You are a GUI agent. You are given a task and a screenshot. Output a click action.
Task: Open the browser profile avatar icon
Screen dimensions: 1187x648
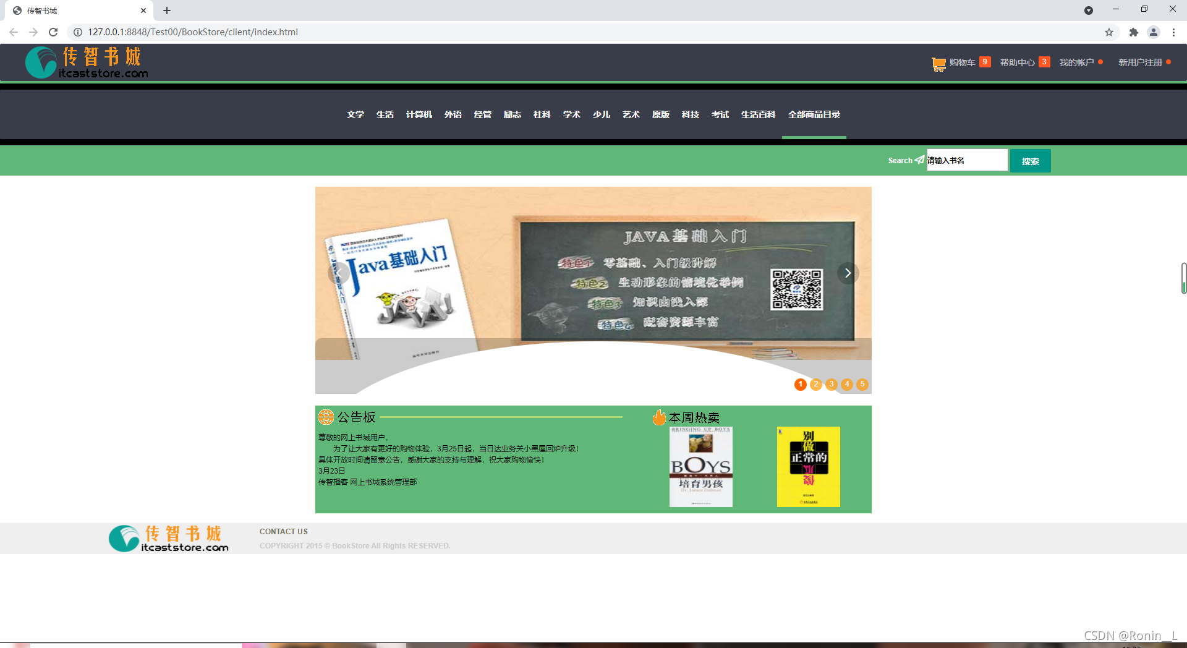click(x=1154, y=32)
